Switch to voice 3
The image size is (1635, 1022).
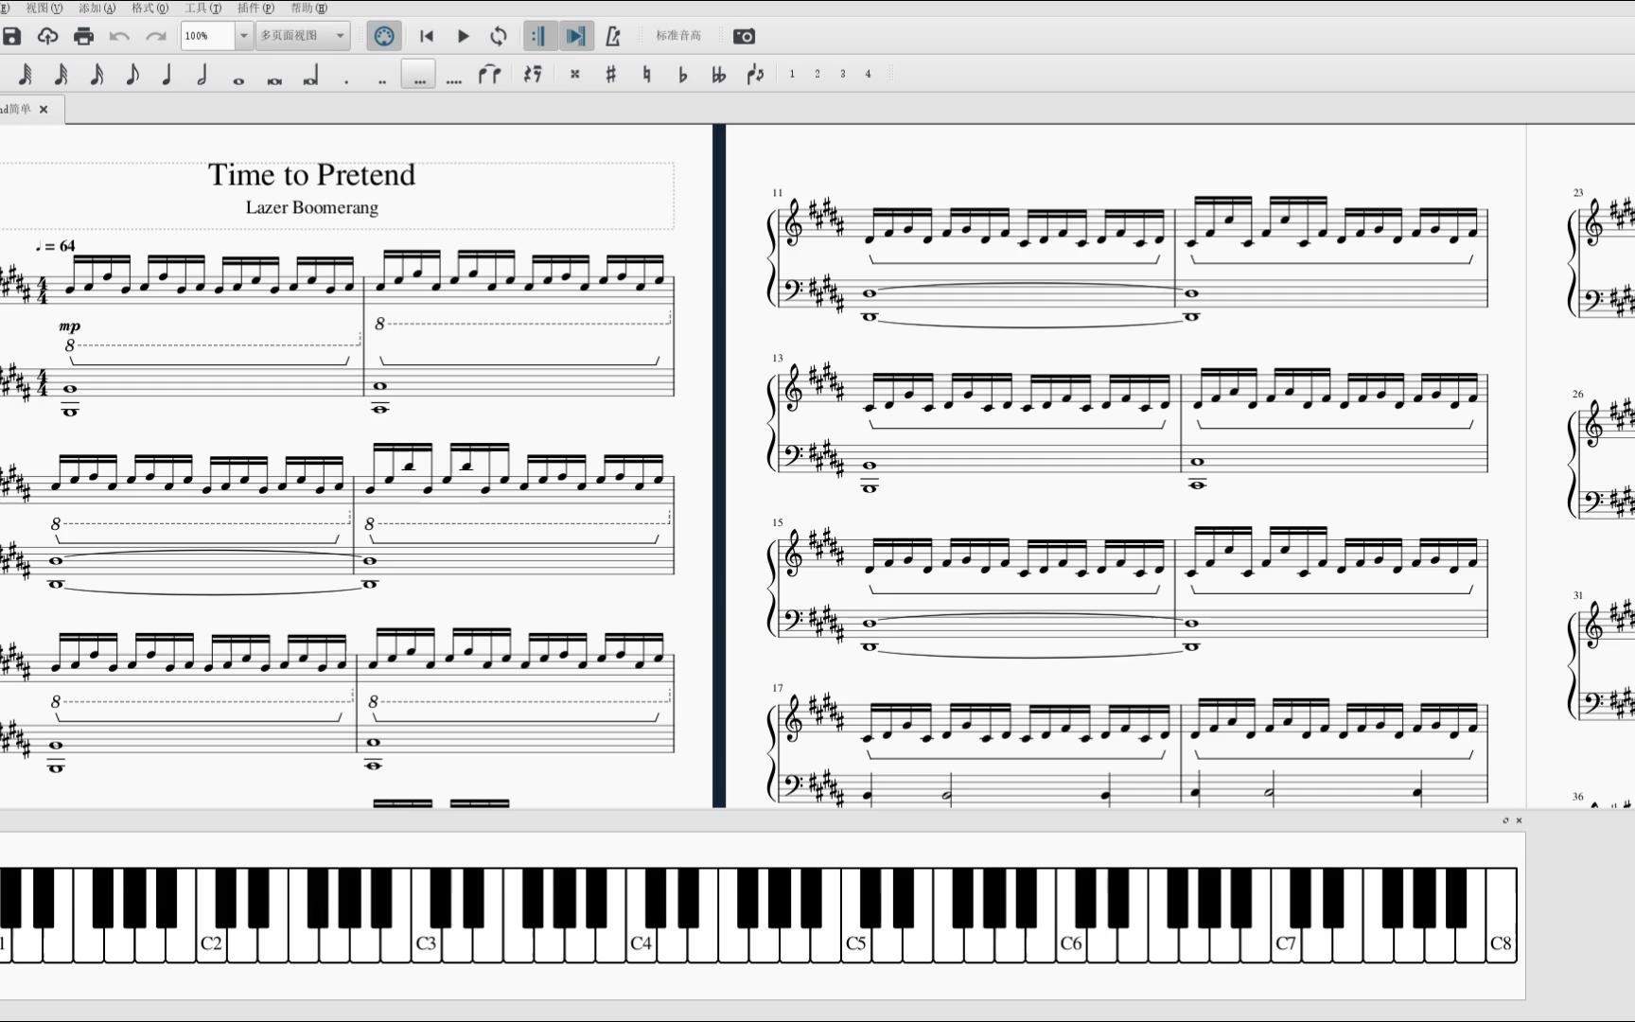tap(843, 74)
